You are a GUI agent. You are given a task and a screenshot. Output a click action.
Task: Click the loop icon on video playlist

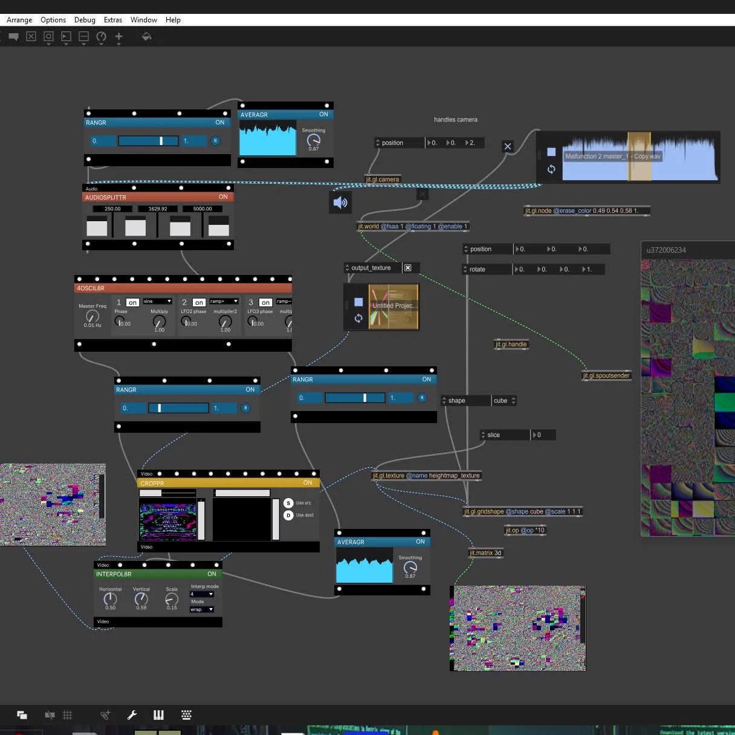358,318
